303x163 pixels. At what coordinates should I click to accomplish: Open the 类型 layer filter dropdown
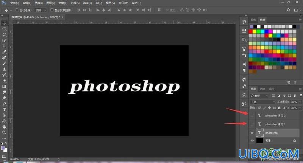click(x=259, y=96)
